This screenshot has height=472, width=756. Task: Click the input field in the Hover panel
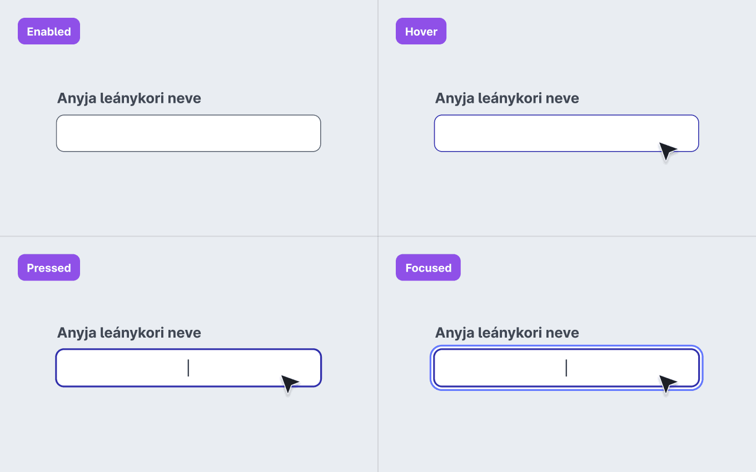point(566,133)
